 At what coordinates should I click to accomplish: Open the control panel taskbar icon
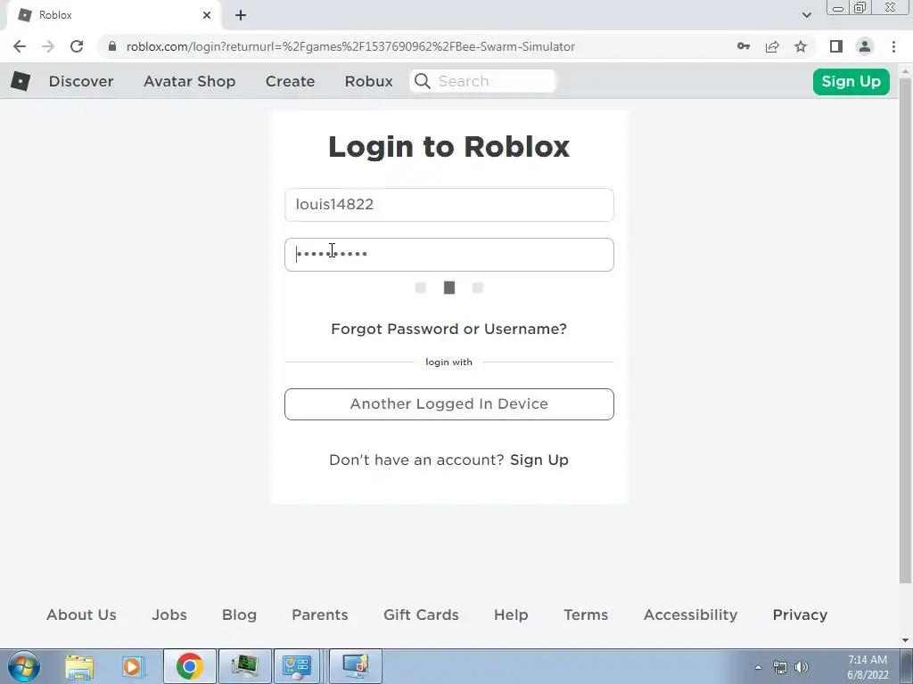click(297, 666)
